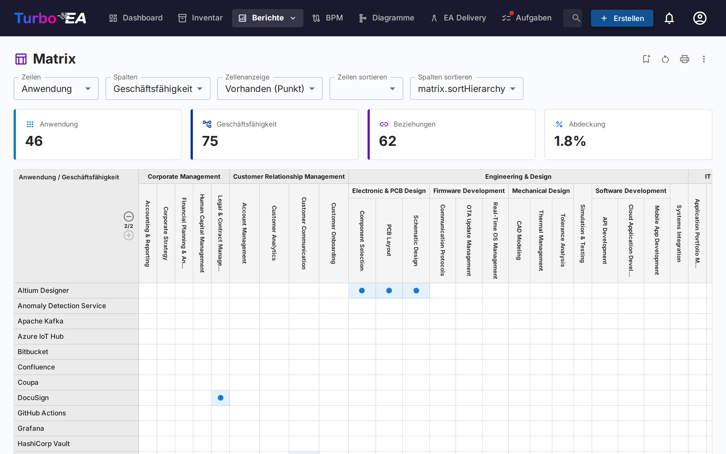The width and height of the screenshot is (726, 454).
Task: Click the print report icon
Action: click(684, 59)
